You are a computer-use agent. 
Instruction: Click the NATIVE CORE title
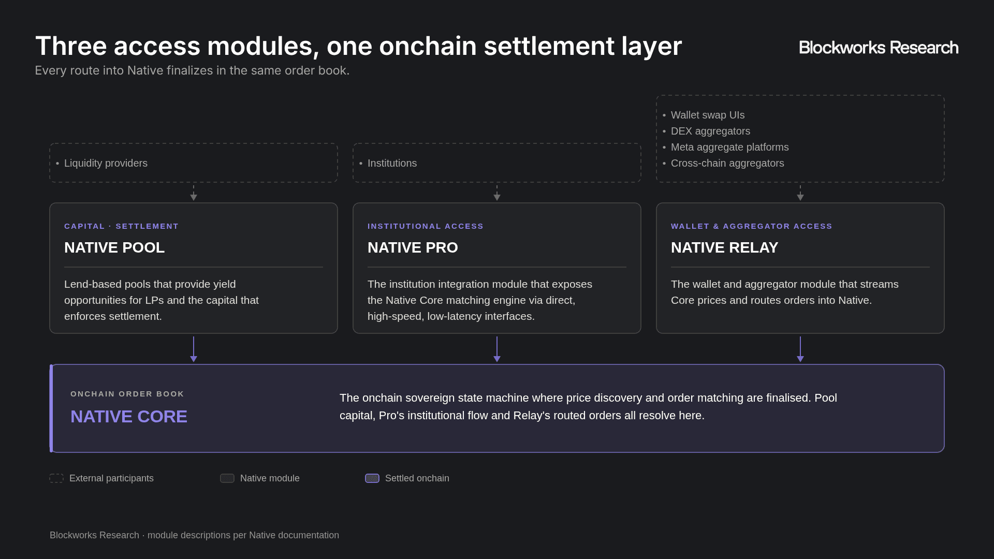(x=129, y=417)
